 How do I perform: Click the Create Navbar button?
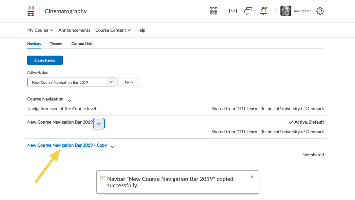click(45, 60)
